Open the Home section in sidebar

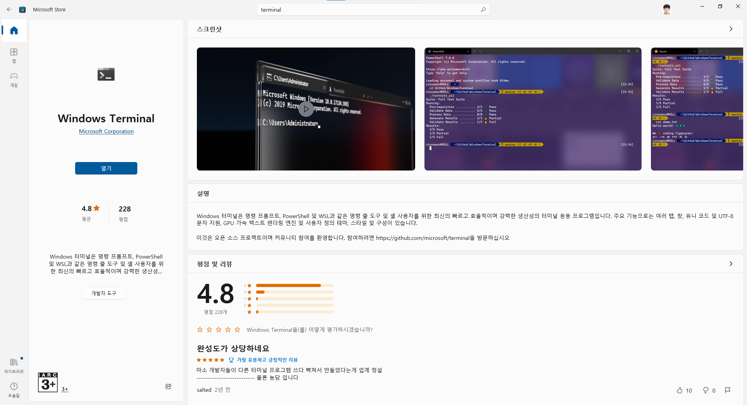coord(14,30)
